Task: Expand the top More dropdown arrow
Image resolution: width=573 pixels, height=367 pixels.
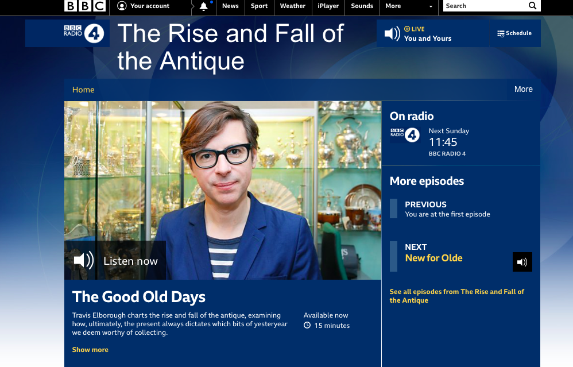Action: tap(431, 6)
